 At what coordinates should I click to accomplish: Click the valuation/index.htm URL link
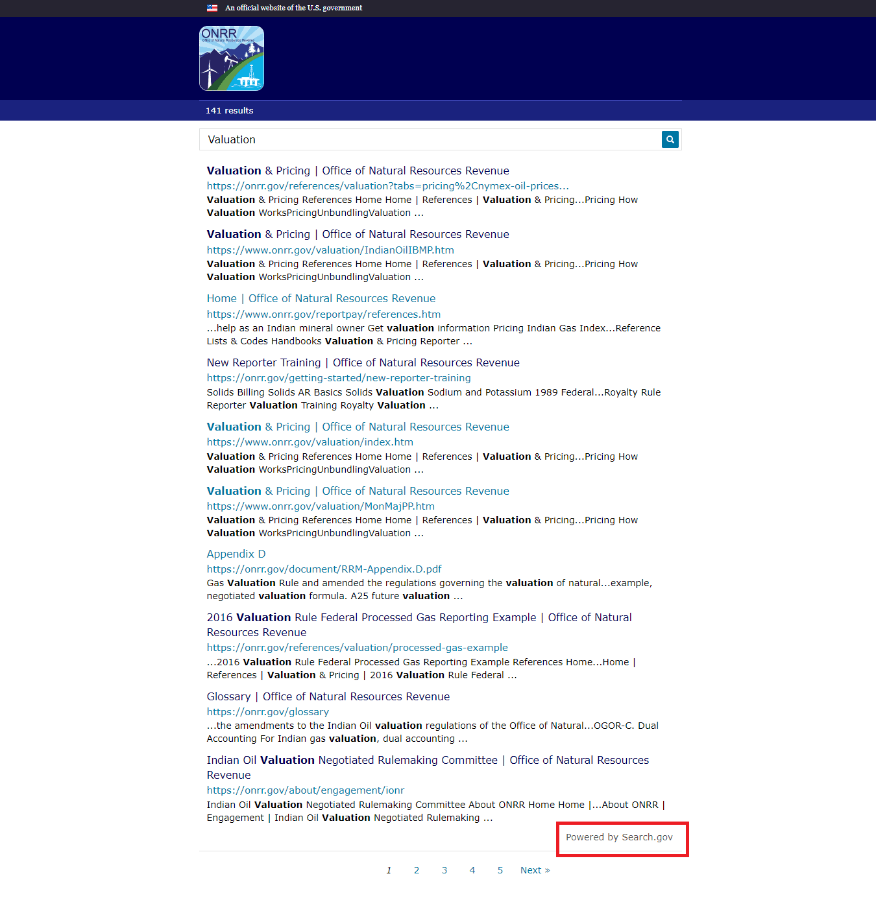pyautogui.click(x=310, y=442)
